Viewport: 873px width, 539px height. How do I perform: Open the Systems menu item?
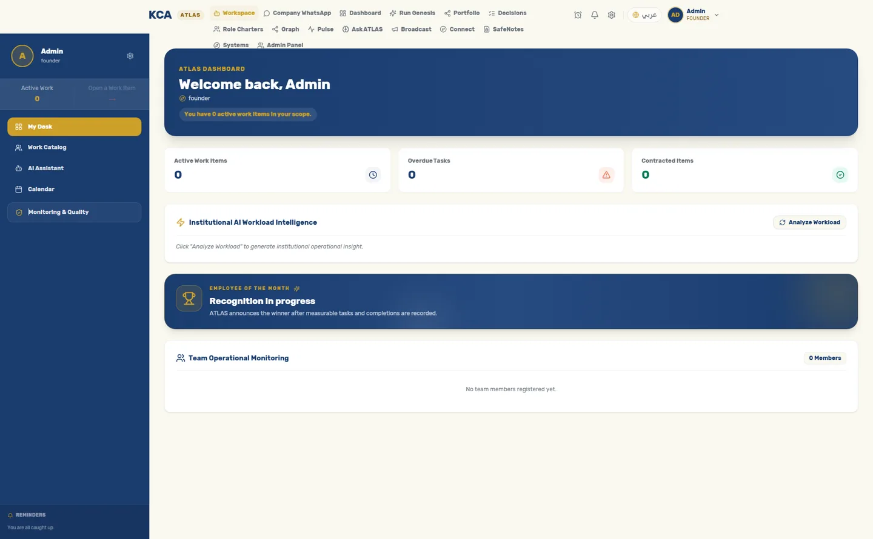point(231,45)
